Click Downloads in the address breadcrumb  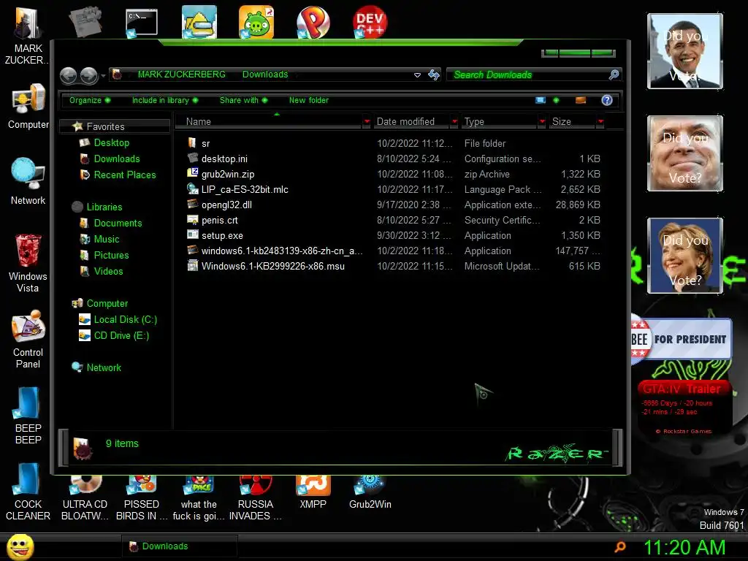264,75
